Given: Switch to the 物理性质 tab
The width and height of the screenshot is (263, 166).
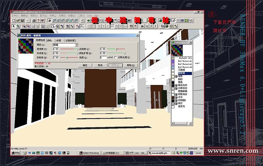Looking at the screenshot, I should [x=41, y=40].
